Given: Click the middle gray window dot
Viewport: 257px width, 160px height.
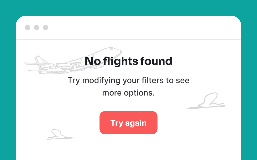Looking at the screenshot, I should pos(37,28).
